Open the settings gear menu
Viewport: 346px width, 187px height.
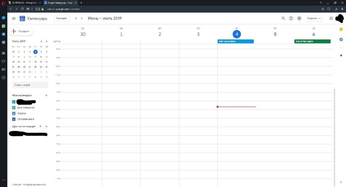299,18
